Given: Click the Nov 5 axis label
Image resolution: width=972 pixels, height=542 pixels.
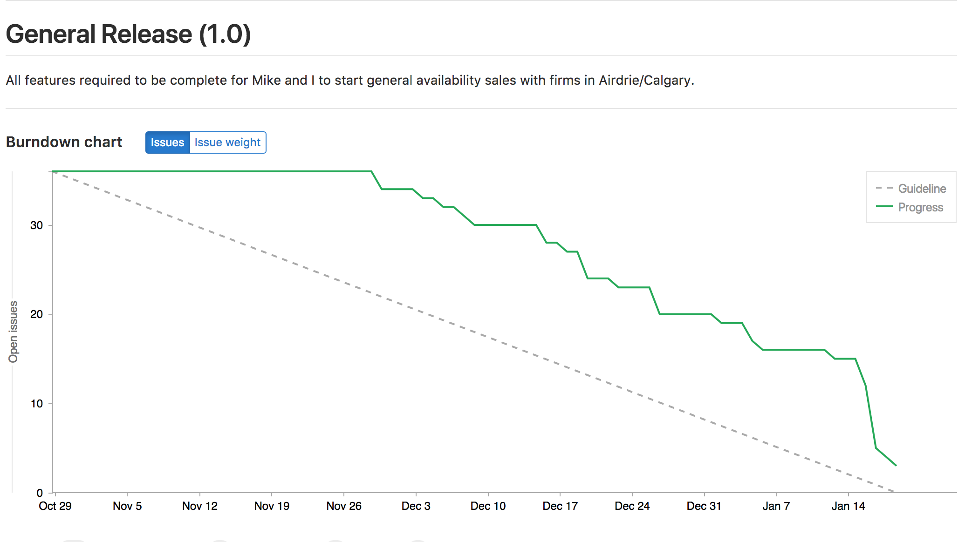Looking at the screenshot, I should tap(127, 506).
